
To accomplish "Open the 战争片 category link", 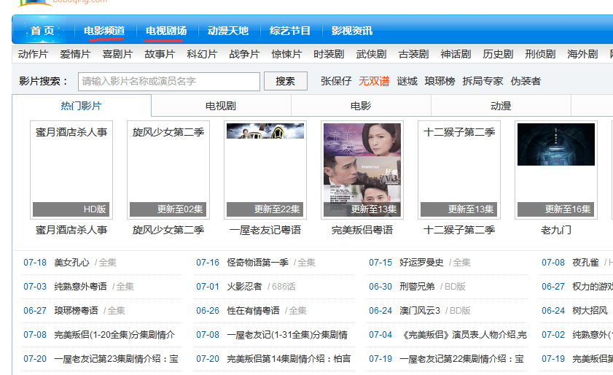I will [244, 54].
